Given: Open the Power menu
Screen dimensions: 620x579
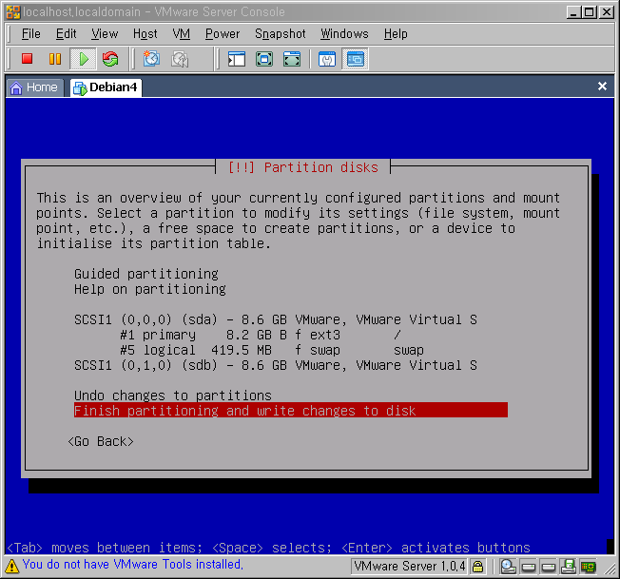Looking at the screenshot, I should [x=223, y=33].
